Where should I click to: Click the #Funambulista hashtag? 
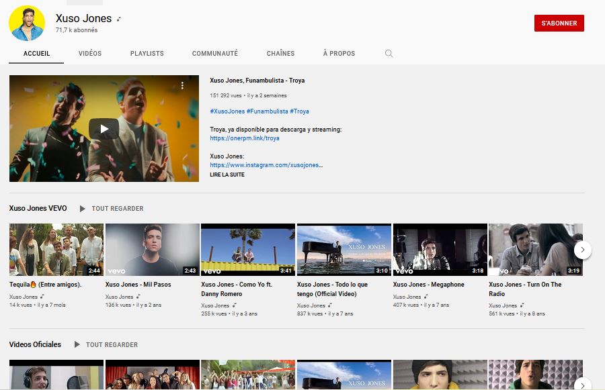pos(268,111)
